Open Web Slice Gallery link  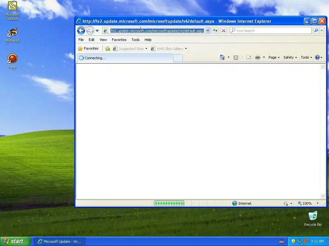pos(167,49)
